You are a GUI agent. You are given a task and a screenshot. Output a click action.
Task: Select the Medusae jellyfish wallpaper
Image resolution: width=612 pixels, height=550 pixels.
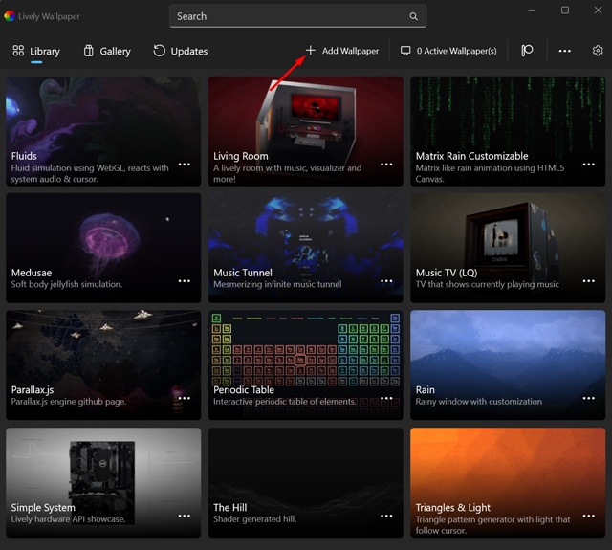pyautogui.click(x=103, y=248)
